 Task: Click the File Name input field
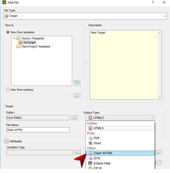coord(38,130)
